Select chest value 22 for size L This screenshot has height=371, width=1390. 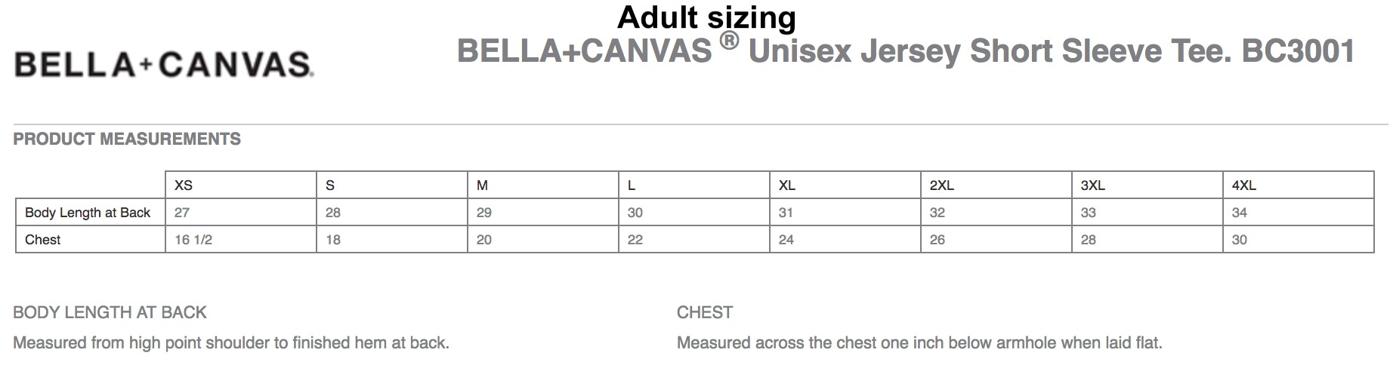pyautogui.click(x=635, y=240)
